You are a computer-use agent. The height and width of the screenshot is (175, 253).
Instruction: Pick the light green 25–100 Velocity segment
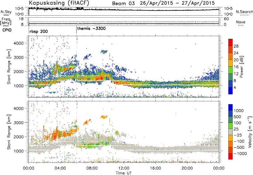click(x=231, y=126)
